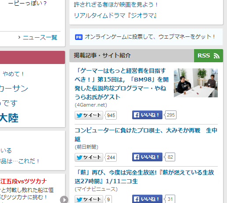Open the ニュース一覧 news list link
The width and height of the screenshot is (227, 203).
tap(40, 38)
